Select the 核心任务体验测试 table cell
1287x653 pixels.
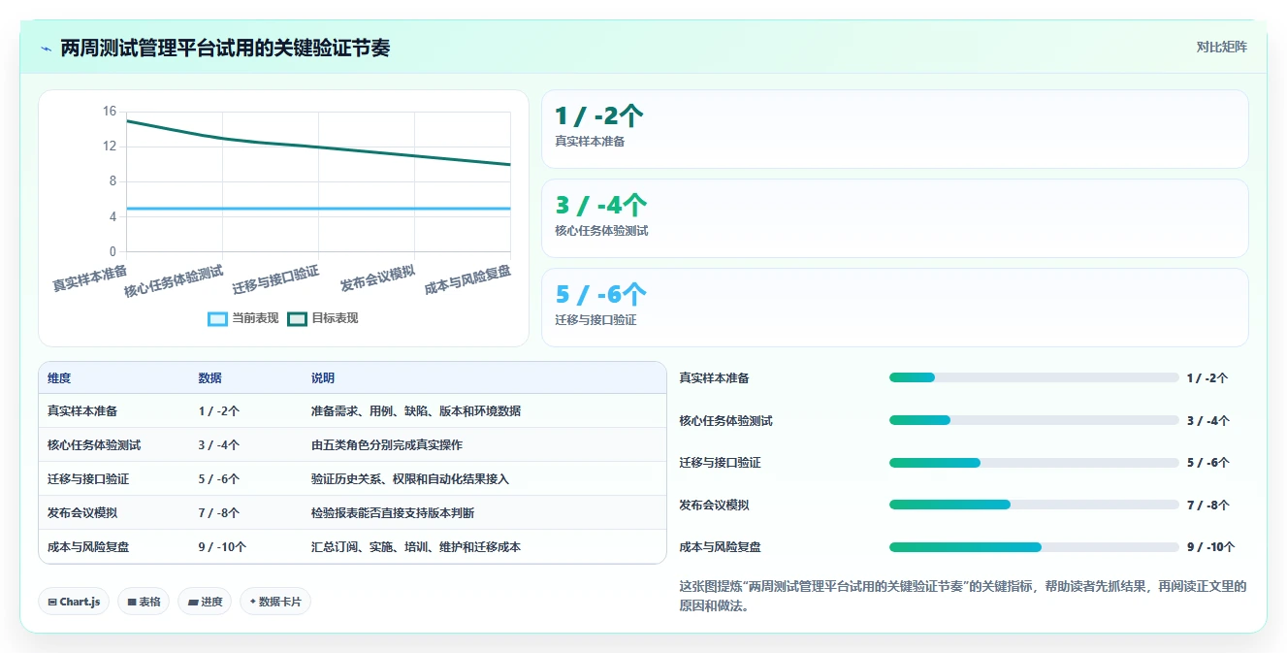click(x=114, y=444)
